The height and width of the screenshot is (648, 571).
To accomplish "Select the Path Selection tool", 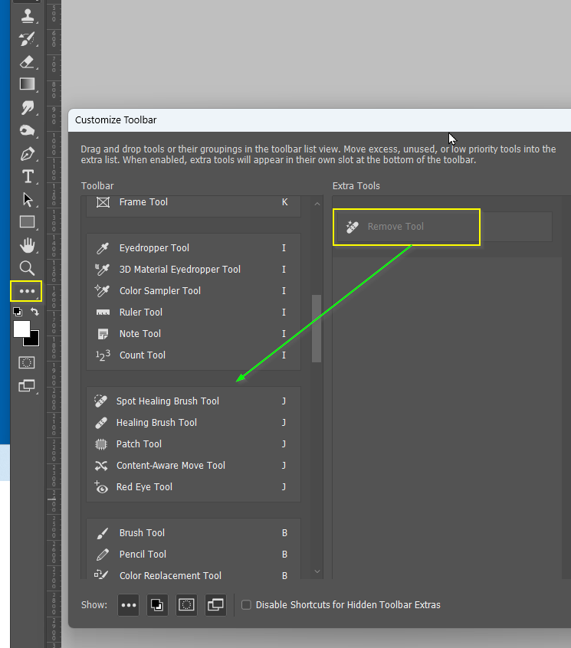I will pyautogui.click(x=28, y=200).
